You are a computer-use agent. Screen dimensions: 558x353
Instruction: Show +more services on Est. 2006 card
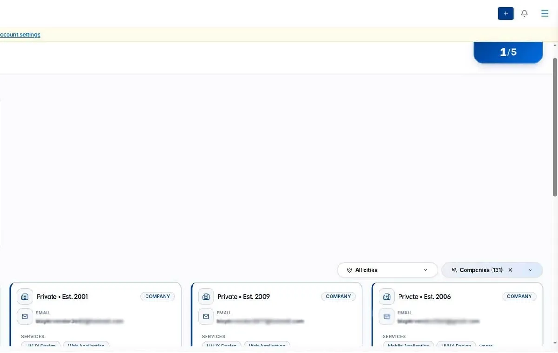click(x=485, y=346)
